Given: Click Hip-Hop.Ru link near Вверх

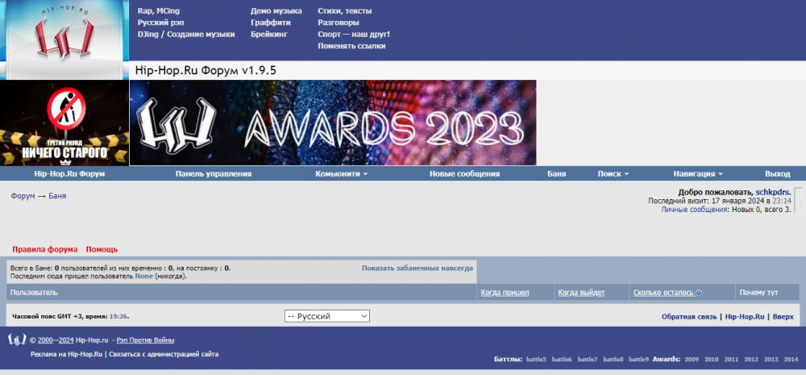Looking at the screenshot, I should [744, 317].
